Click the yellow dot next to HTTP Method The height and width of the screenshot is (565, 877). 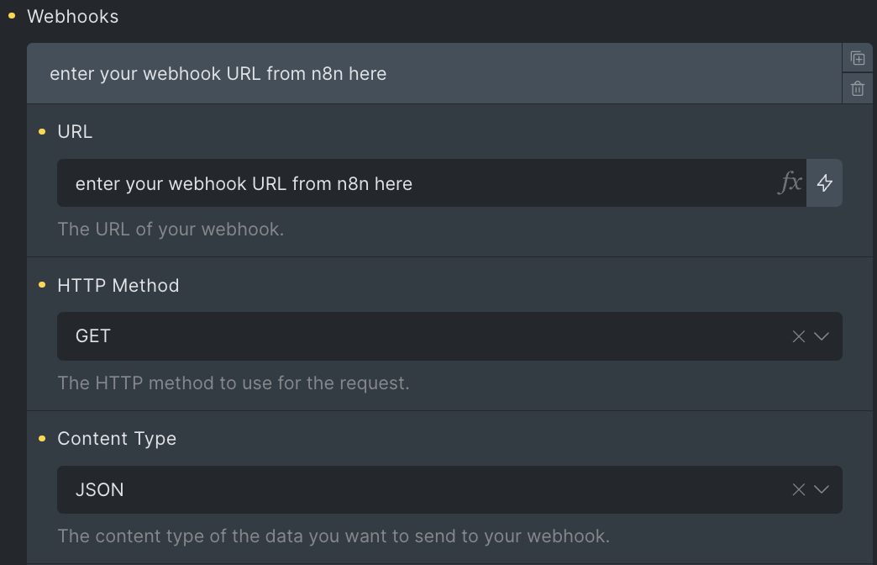pos(41,285)
